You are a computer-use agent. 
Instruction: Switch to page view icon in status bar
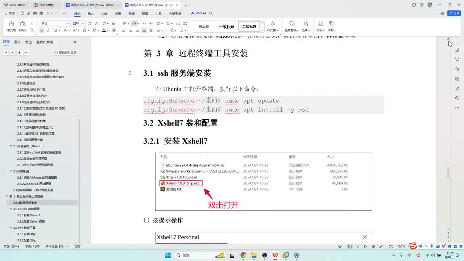(x=350, y=246)
